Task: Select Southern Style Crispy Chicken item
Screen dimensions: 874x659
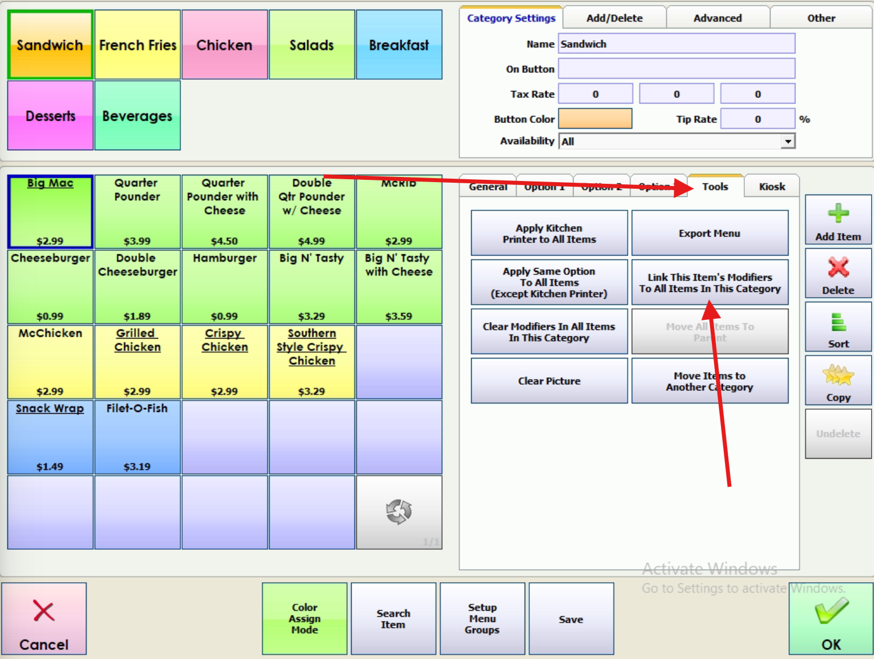Action: (312, 362)
